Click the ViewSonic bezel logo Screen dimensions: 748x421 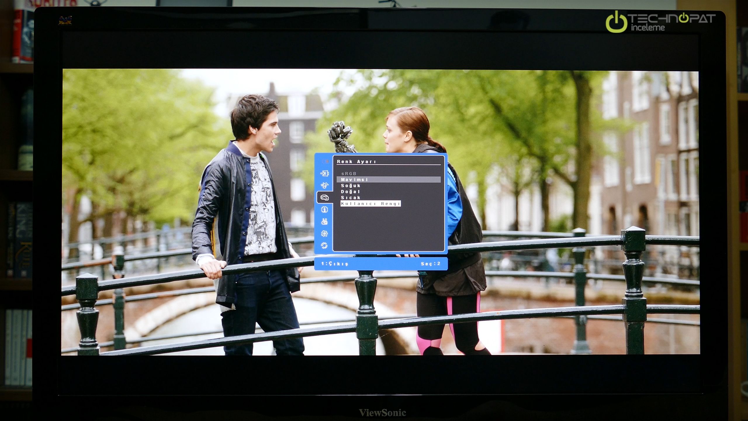[382, 413]
